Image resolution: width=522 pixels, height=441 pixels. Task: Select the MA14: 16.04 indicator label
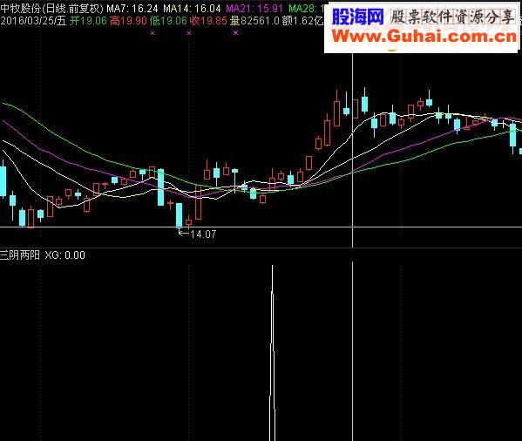[192, 9]
